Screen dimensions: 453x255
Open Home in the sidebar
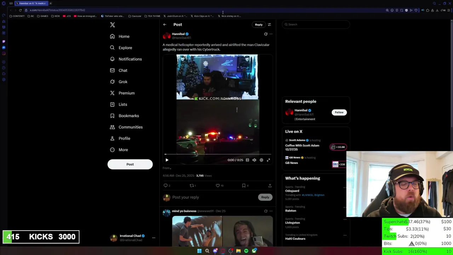[x=120, y=36]
